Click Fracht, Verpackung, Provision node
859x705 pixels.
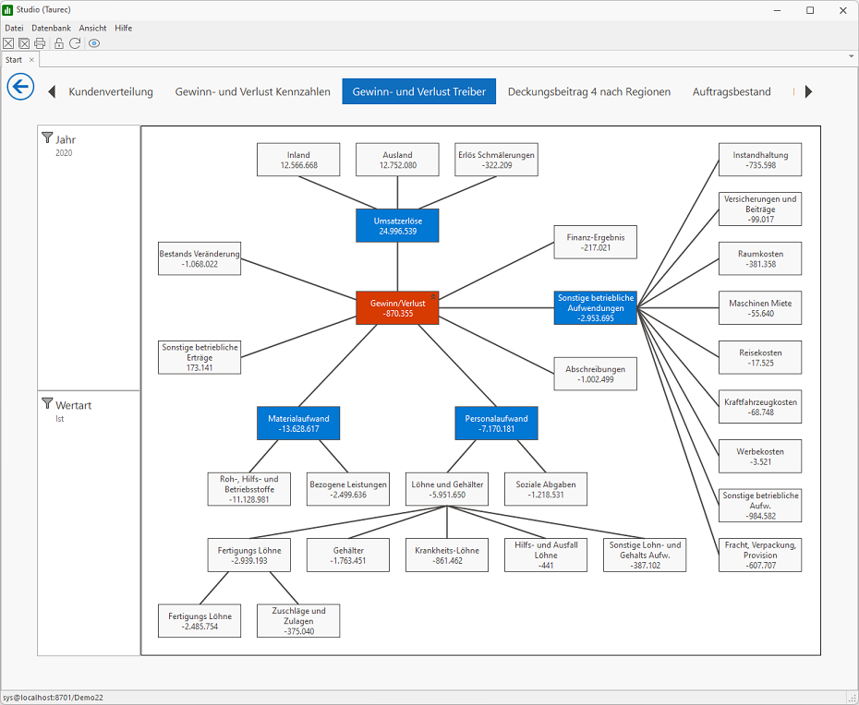point(760,555)
